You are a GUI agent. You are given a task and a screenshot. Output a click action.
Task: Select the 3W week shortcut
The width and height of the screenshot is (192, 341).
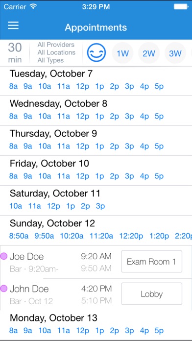click(175, 53)
